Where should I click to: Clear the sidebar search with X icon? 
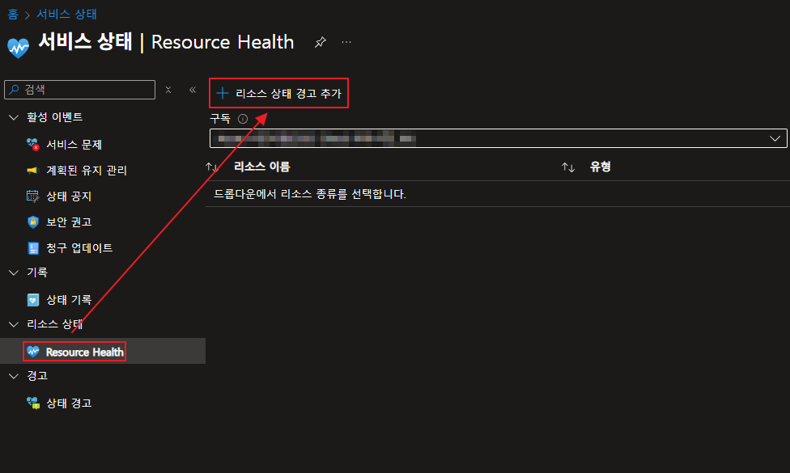tap(168, 90)
